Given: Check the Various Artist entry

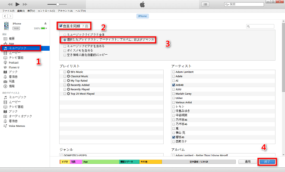Looking at the screenshot, I should pos(174,102).
